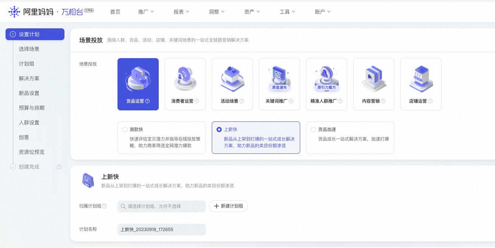
Task: Select the 活动场景 scene card
Action: [232, 84]
